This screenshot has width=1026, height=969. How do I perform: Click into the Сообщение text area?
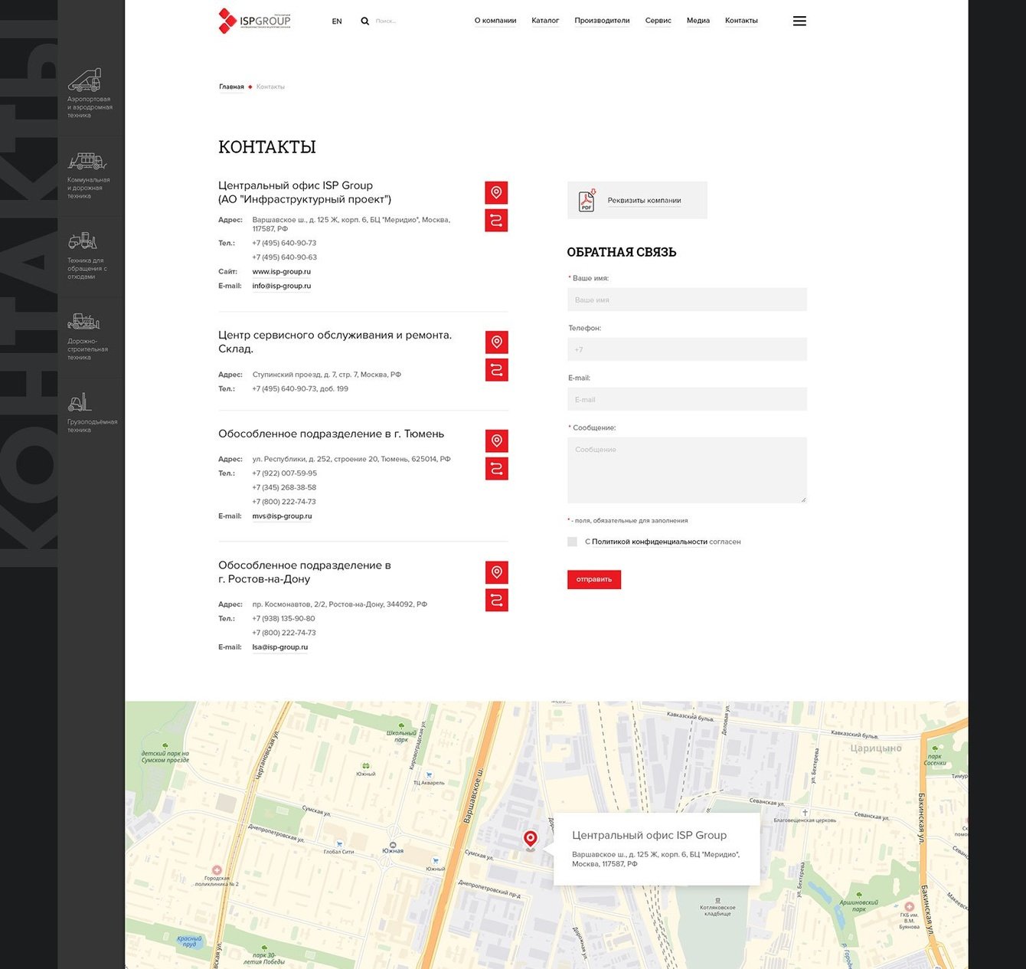tap(687, 470)
